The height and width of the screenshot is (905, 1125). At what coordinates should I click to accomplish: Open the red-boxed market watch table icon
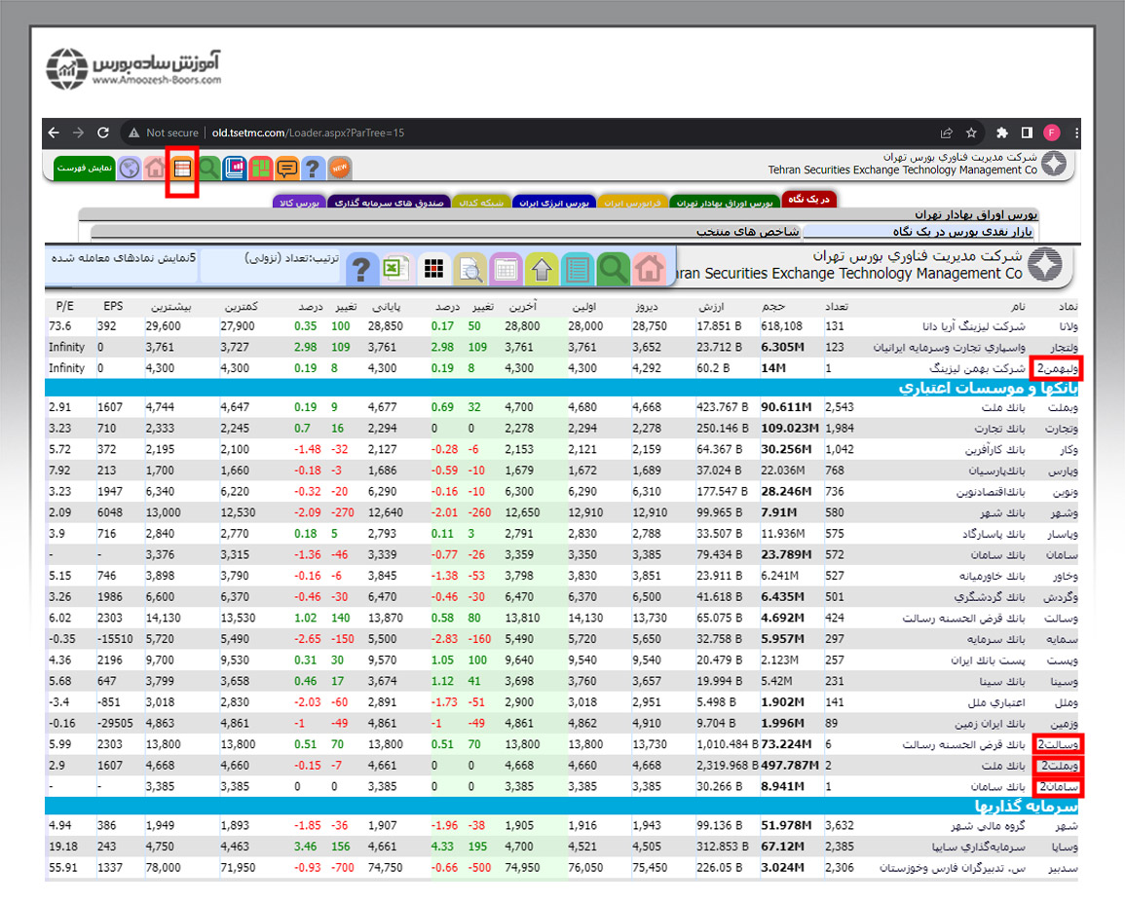182,169
